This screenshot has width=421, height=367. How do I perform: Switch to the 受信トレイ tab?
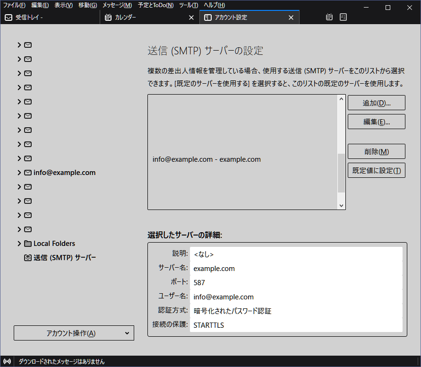pyautogui.click(x=50, y=17)
